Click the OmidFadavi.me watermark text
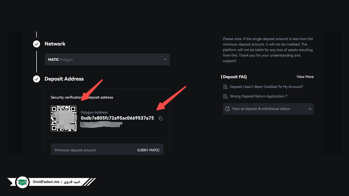 click(46, 182)
